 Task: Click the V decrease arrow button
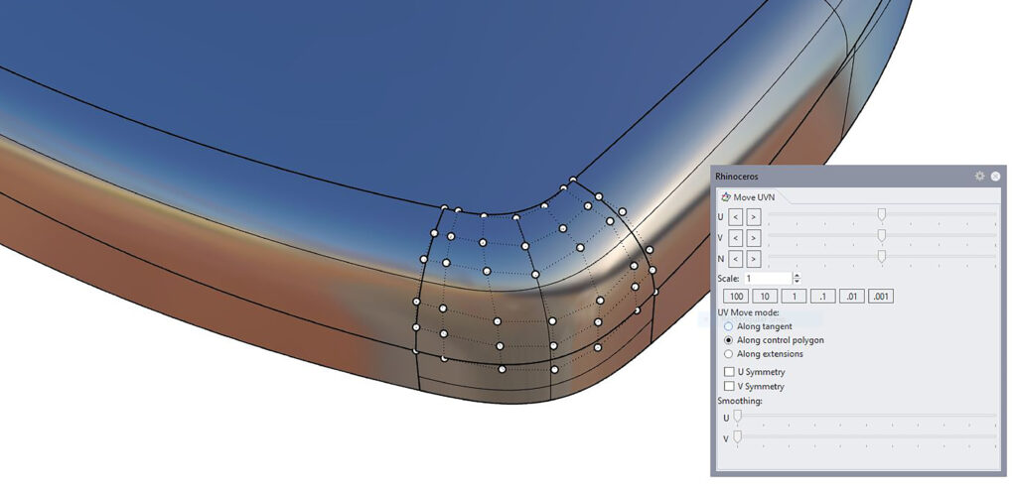point(735,238)
